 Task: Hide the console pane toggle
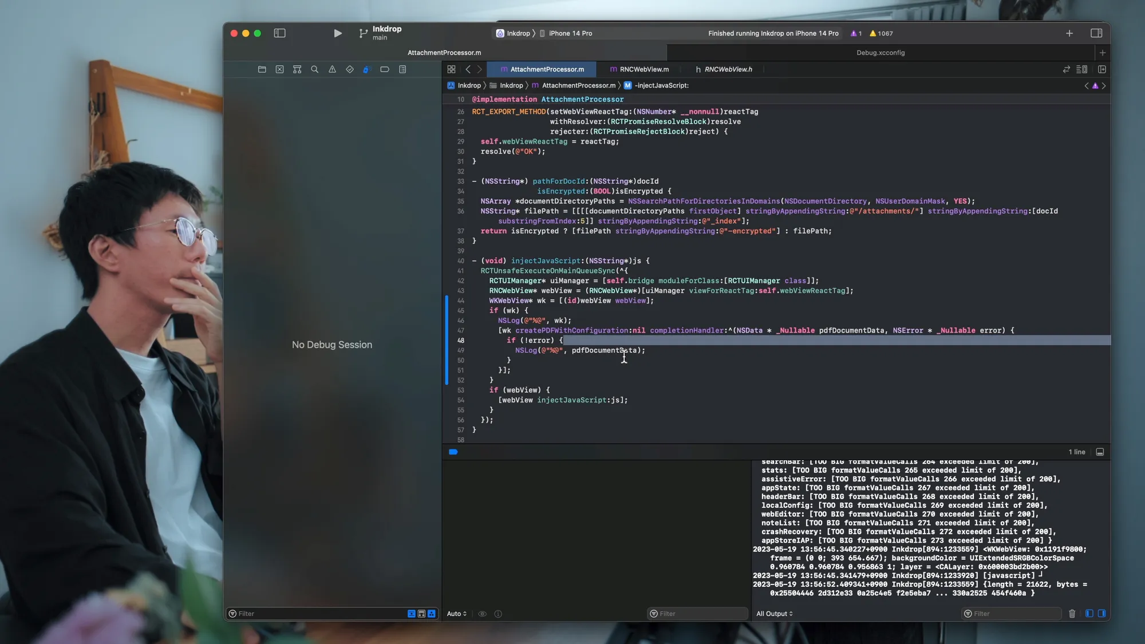pos(1101,614)
